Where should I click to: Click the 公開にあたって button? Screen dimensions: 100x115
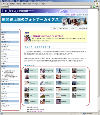[x=64, y=29]
